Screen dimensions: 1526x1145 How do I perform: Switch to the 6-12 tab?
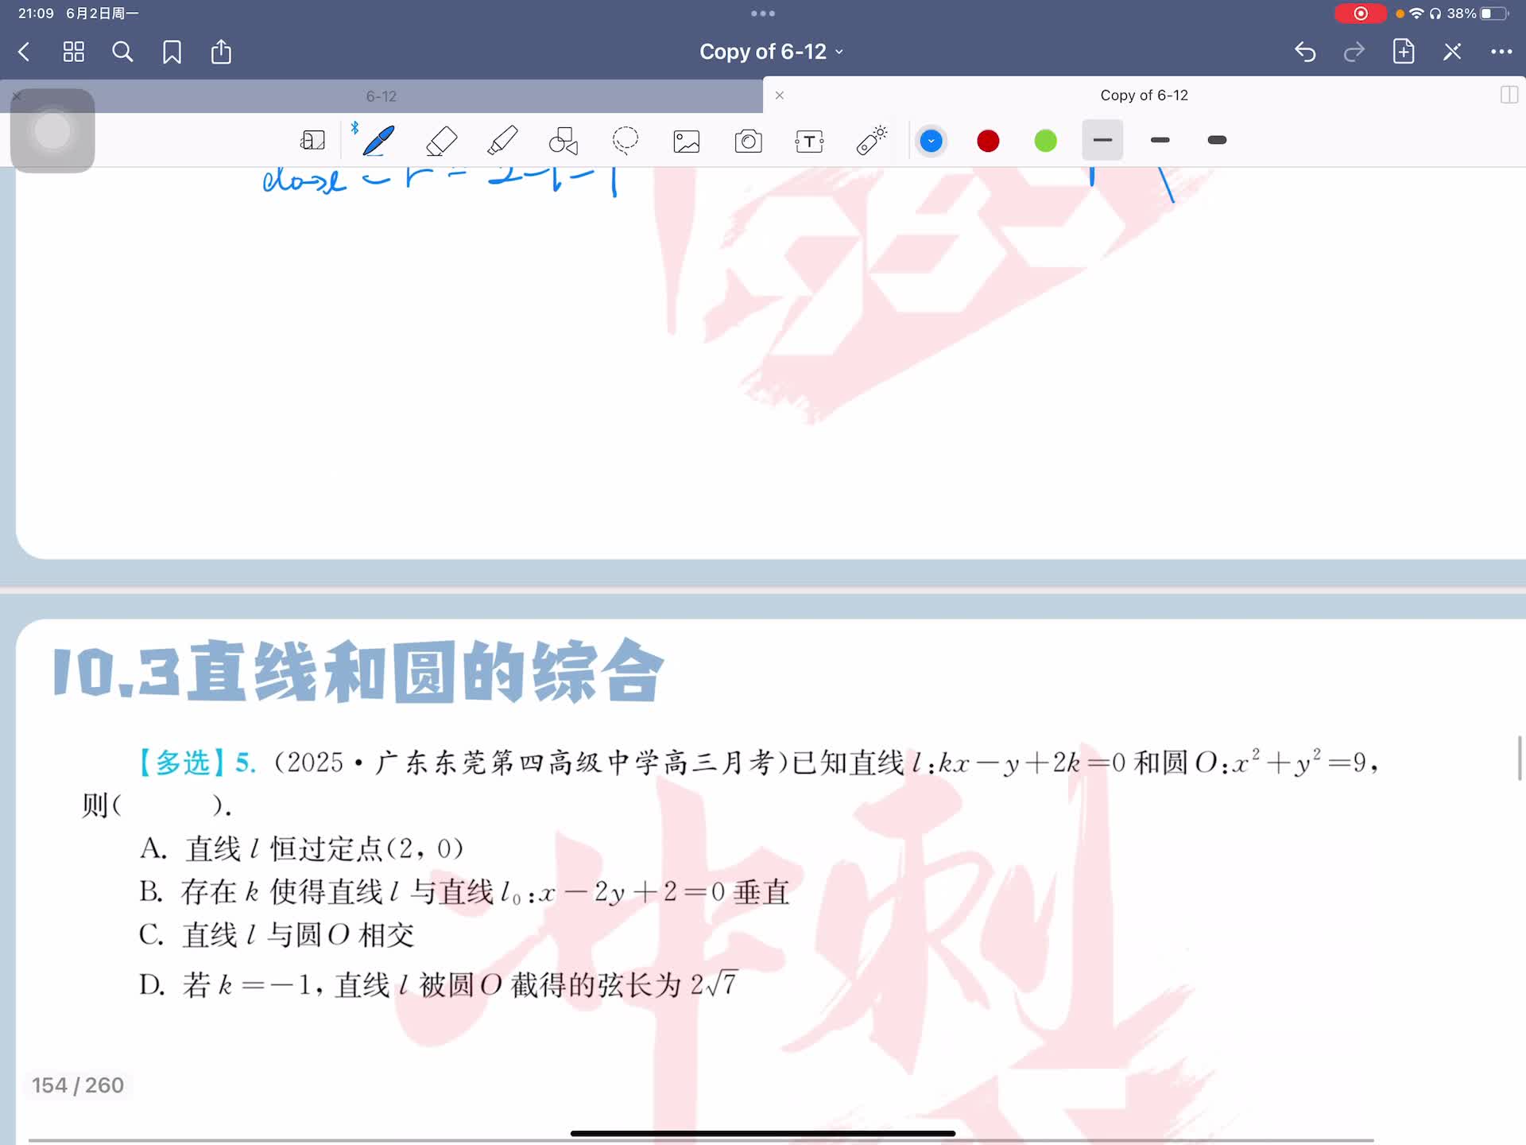pos(381,96)
